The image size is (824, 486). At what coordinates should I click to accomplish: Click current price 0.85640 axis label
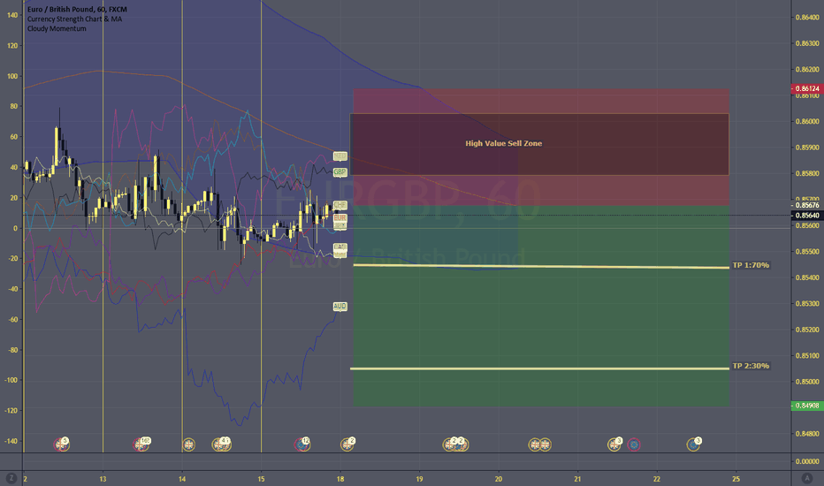(x=805, y=215)
